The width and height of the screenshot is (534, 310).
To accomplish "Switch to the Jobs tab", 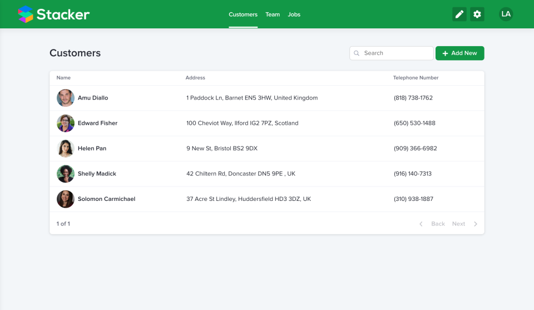I will point(294,14).
